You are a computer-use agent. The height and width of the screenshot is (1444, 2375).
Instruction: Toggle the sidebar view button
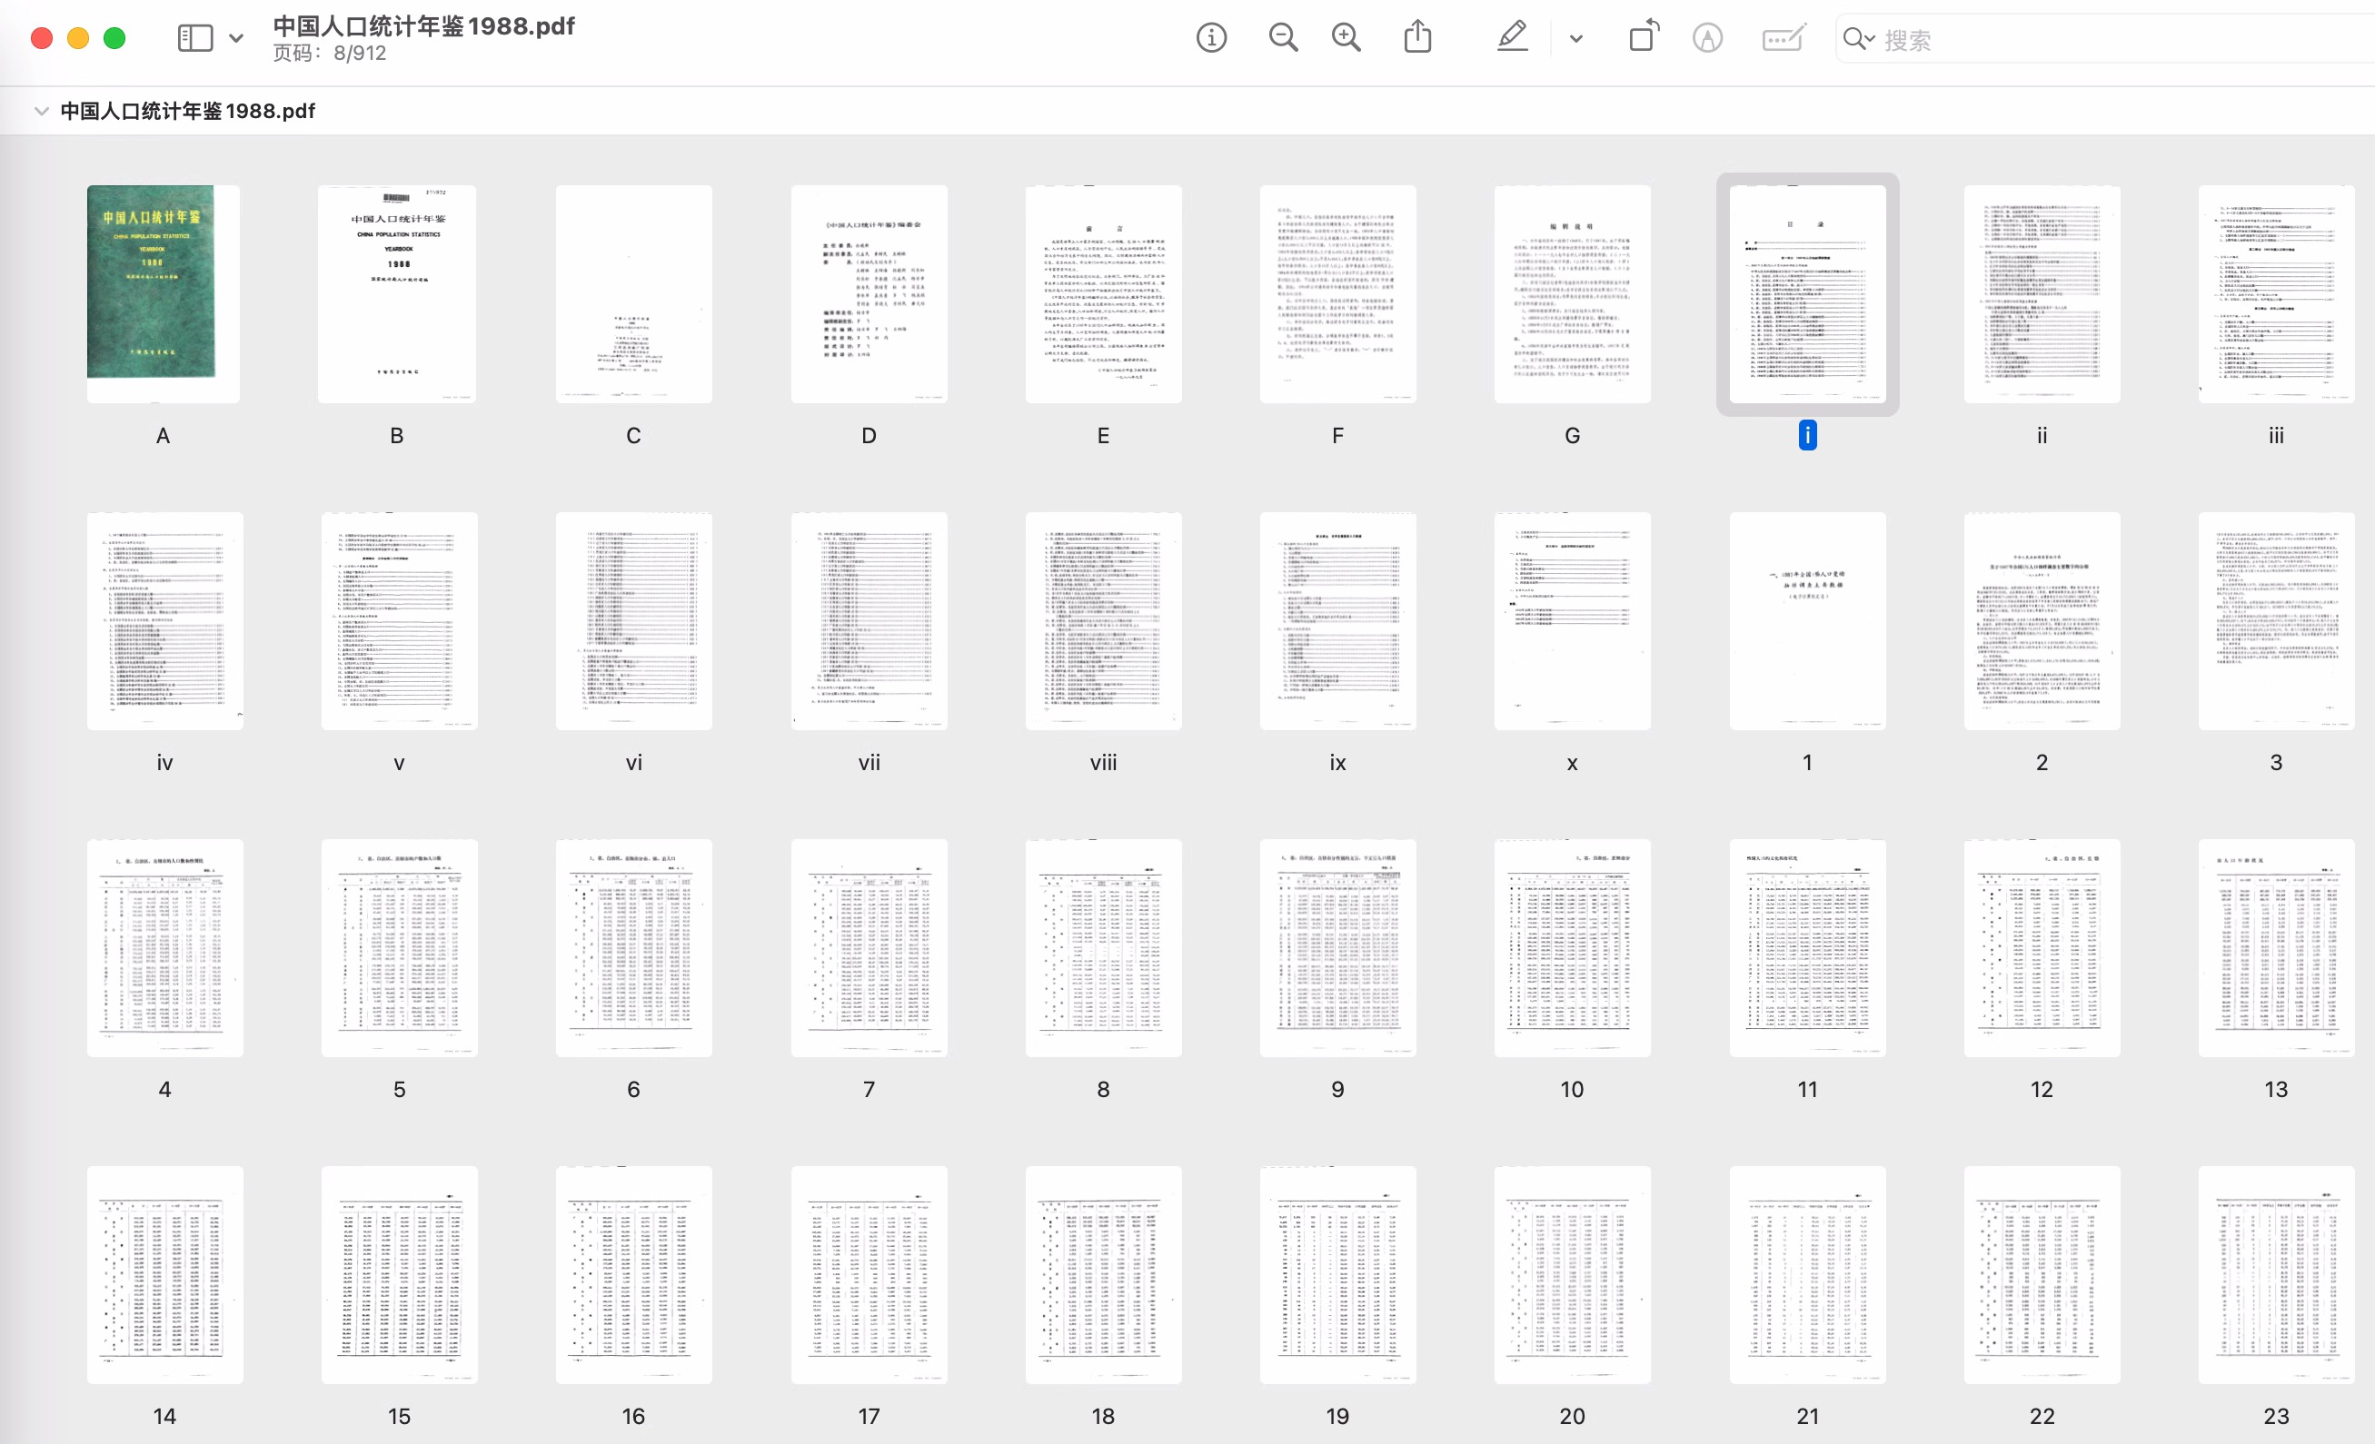coord(194,38)
